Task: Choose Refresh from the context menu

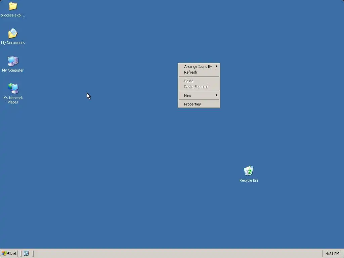Action: tap(199, 72)
